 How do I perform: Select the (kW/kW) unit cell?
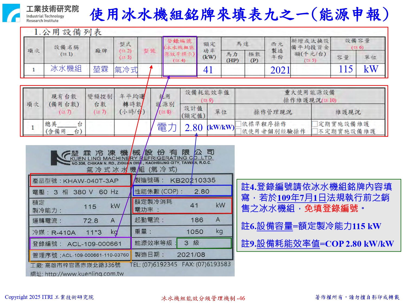221,127
